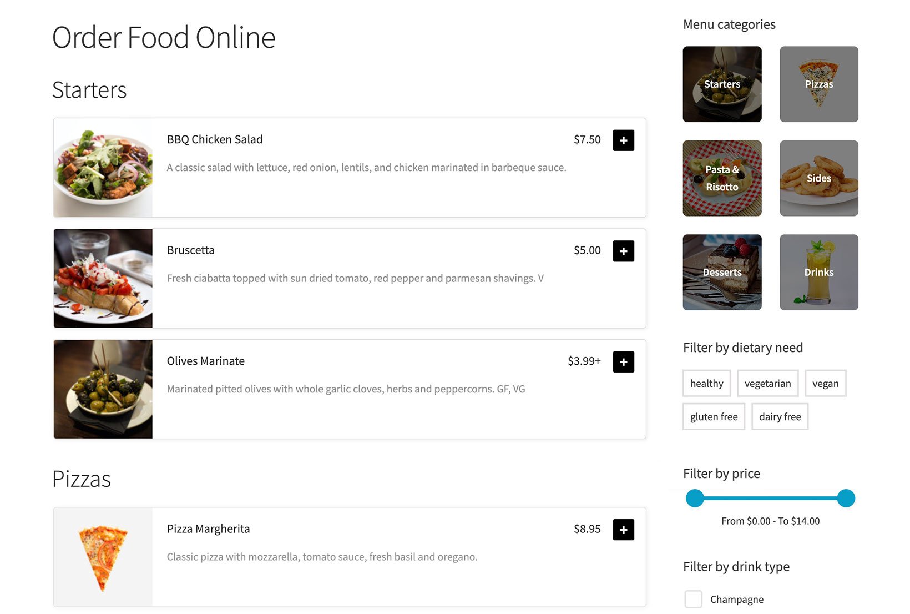Add Pizza Margherita to the order
Viewport: 910px width, 614px height.
pos(623,529)
